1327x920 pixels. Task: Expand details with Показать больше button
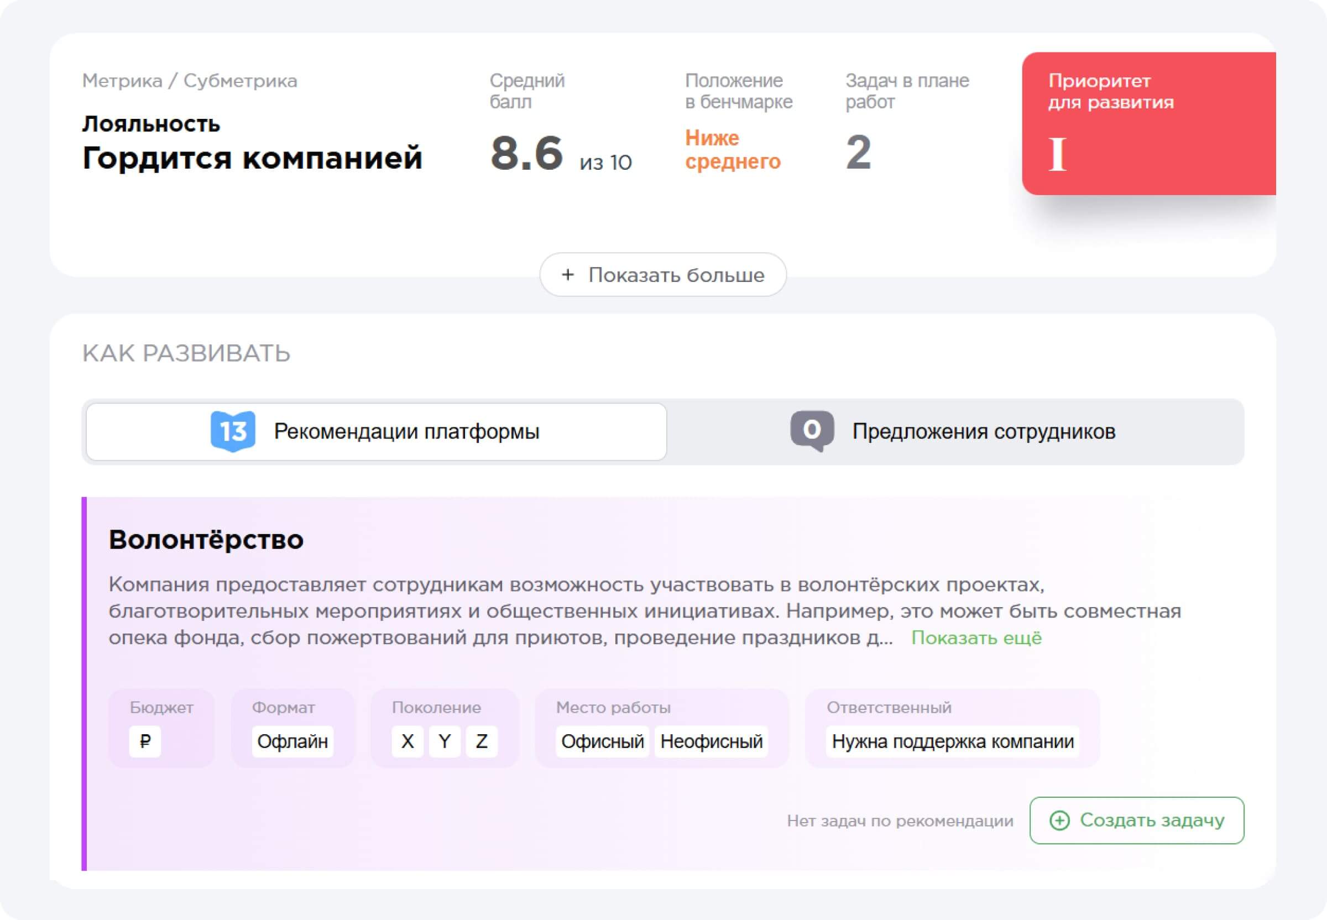(663, 275)
